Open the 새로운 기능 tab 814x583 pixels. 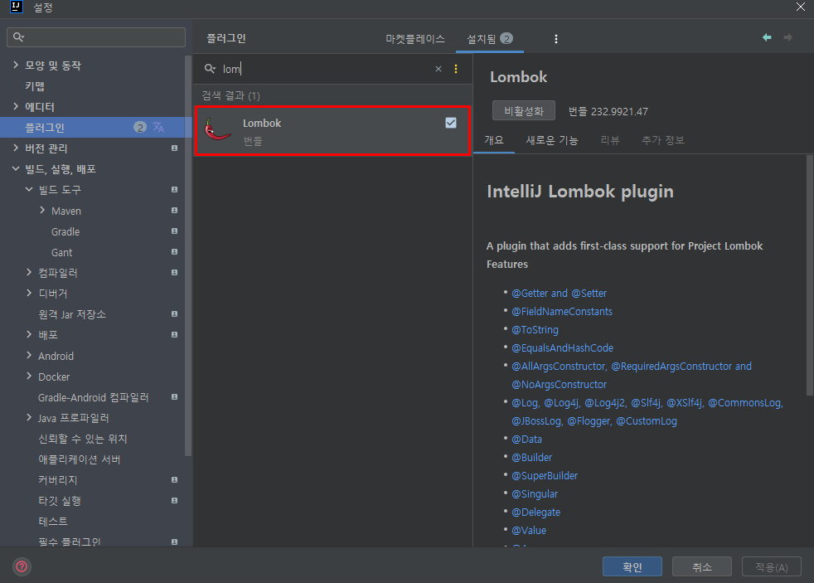point(552,140)
